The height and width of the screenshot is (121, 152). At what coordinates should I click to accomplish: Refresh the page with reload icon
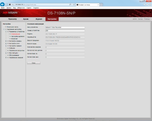point(74,5)
